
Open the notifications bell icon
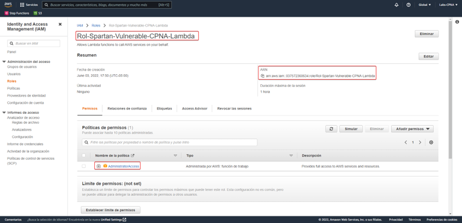[x=396, y=5]
